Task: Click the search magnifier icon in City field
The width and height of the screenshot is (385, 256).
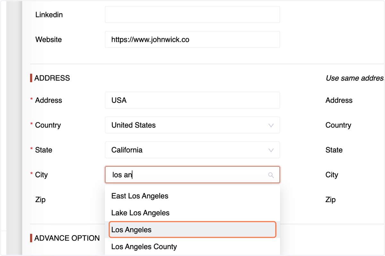Action: click(x=271, y=175)
